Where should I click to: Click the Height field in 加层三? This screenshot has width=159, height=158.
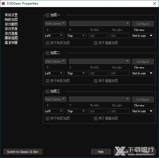coord(120,111)
